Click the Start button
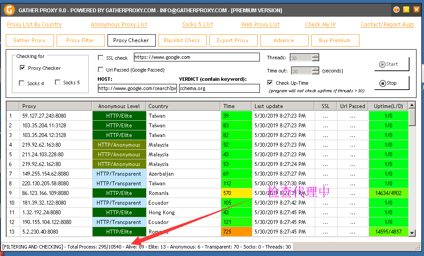This screenshot has width=424, height=256. coord(392,64)
